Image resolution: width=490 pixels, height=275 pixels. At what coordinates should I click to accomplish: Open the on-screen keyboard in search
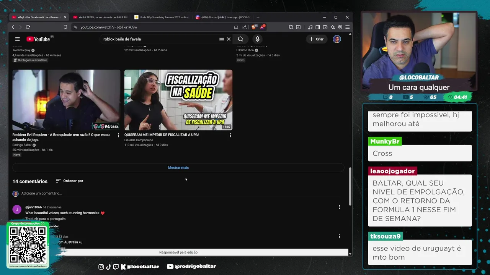pyautogui.click(x=222, y=39)
